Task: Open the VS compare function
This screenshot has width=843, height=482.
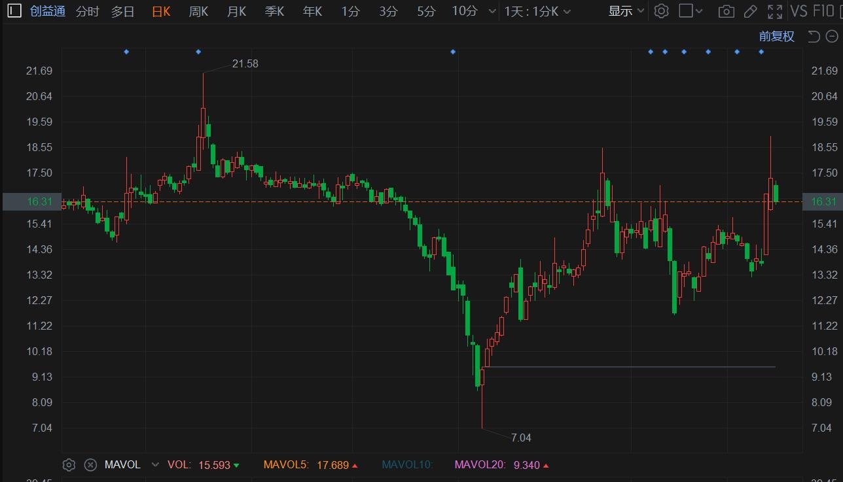Action: pos(798,11)
